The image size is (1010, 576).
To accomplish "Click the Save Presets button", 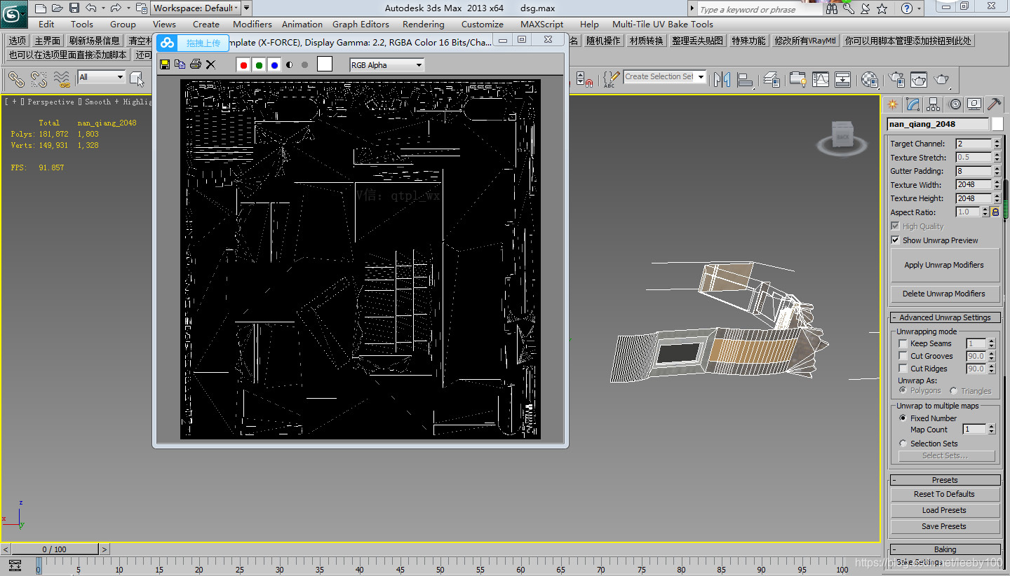I will [x=945, y=526].
